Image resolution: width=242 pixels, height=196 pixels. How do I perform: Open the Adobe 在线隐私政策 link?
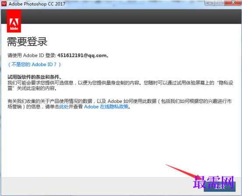pos(106,107)
